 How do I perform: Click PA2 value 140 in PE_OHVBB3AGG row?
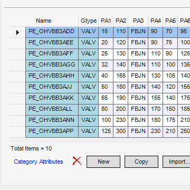121,65
